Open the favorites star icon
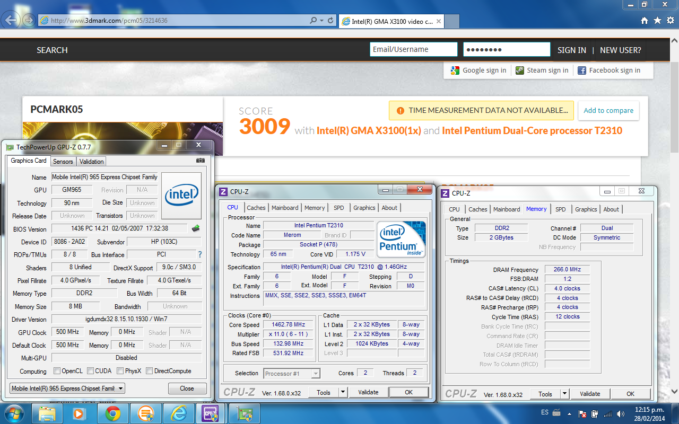 (x=657, y=21)
